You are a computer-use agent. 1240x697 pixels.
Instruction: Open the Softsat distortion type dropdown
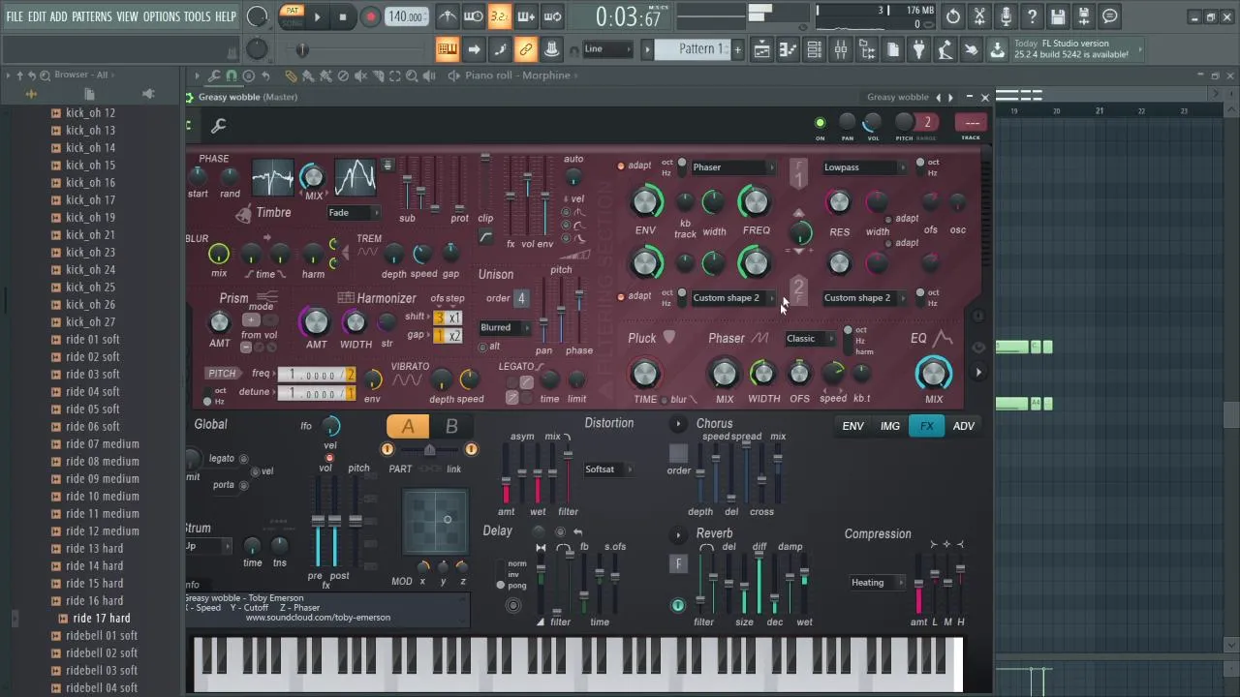pyautogui.click(x=608, y=470)
